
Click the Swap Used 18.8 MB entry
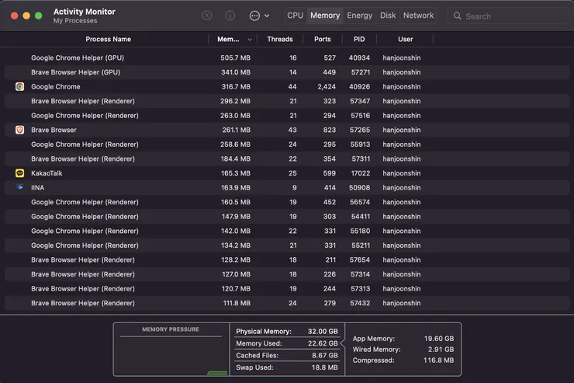(287, 367)
